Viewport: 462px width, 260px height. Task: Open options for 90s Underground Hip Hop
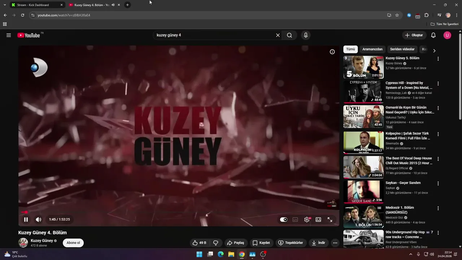pyautogui.click(x=438, y=233)
